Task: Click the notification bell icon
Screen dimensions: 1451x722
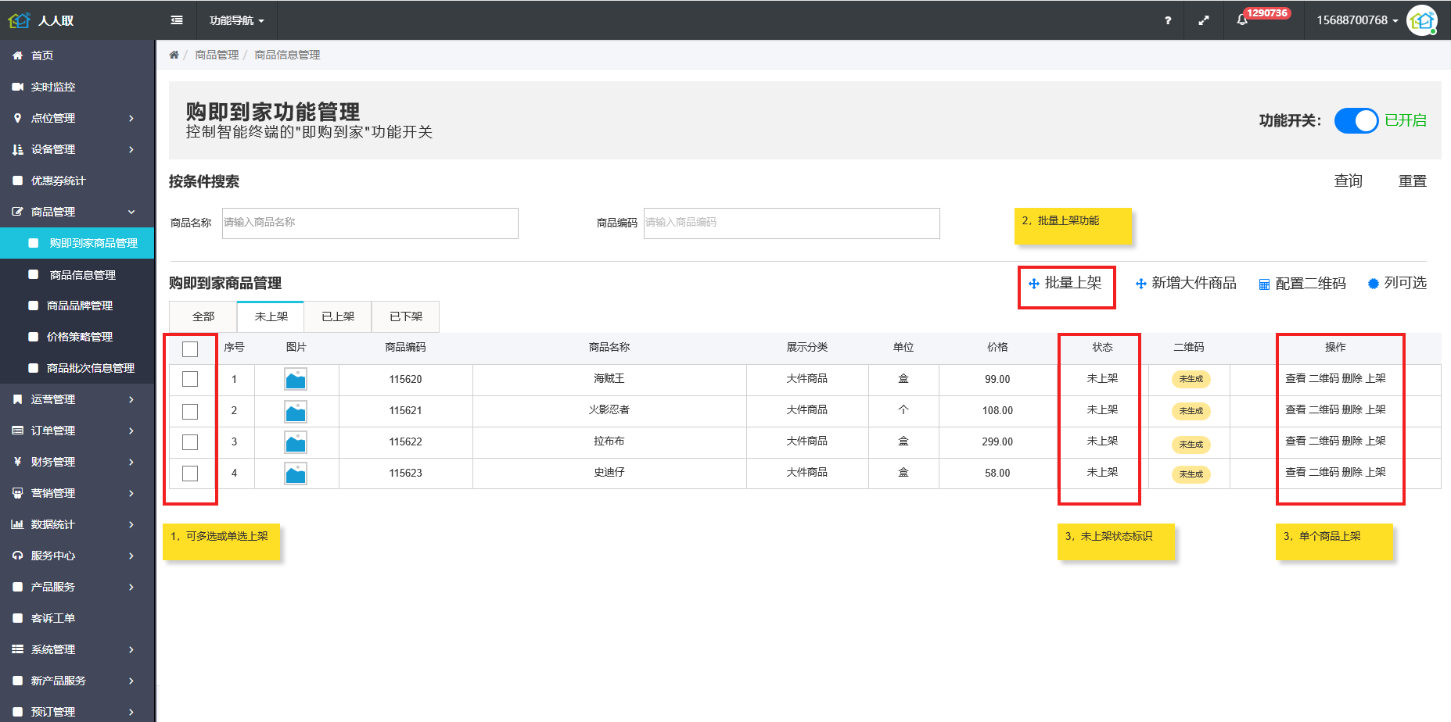Action: [x=1242, y=20]
